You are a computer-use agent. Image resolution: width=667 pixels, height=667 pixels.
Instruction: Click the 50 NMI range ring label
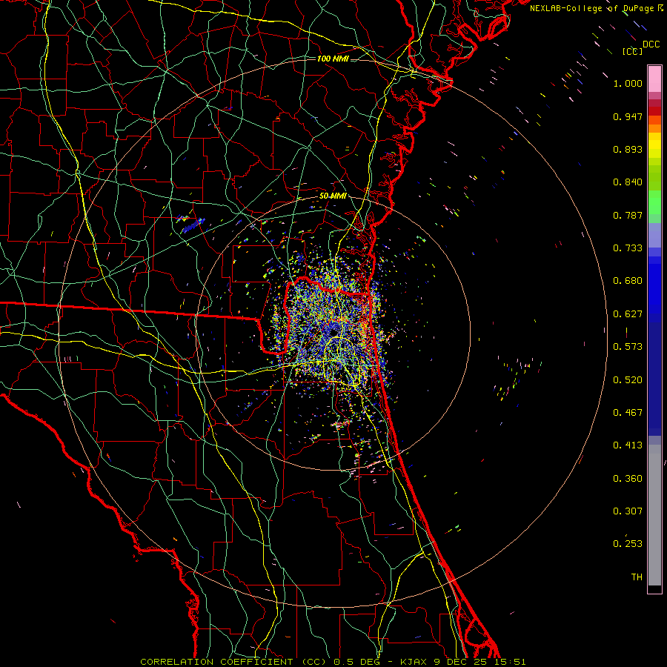332,196
